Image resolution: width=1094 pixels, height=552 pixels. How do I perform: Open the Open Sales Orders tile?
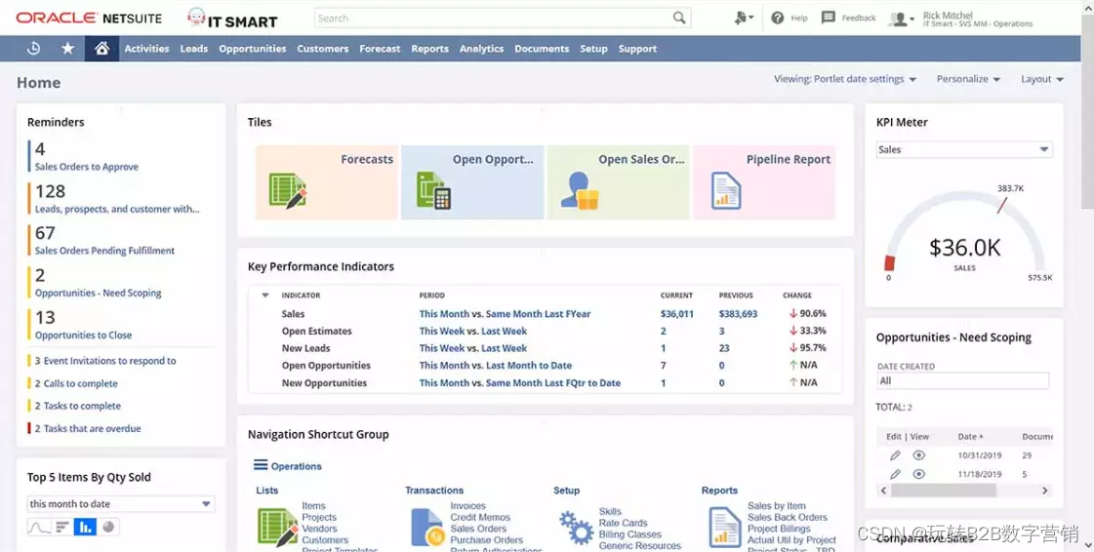tap(618, 182)
